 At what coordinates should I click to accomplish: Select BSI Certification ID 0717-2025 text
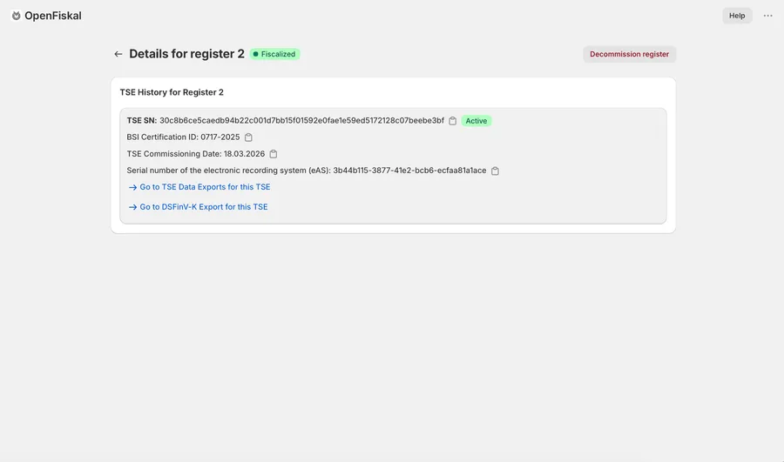tap(183, 137)
